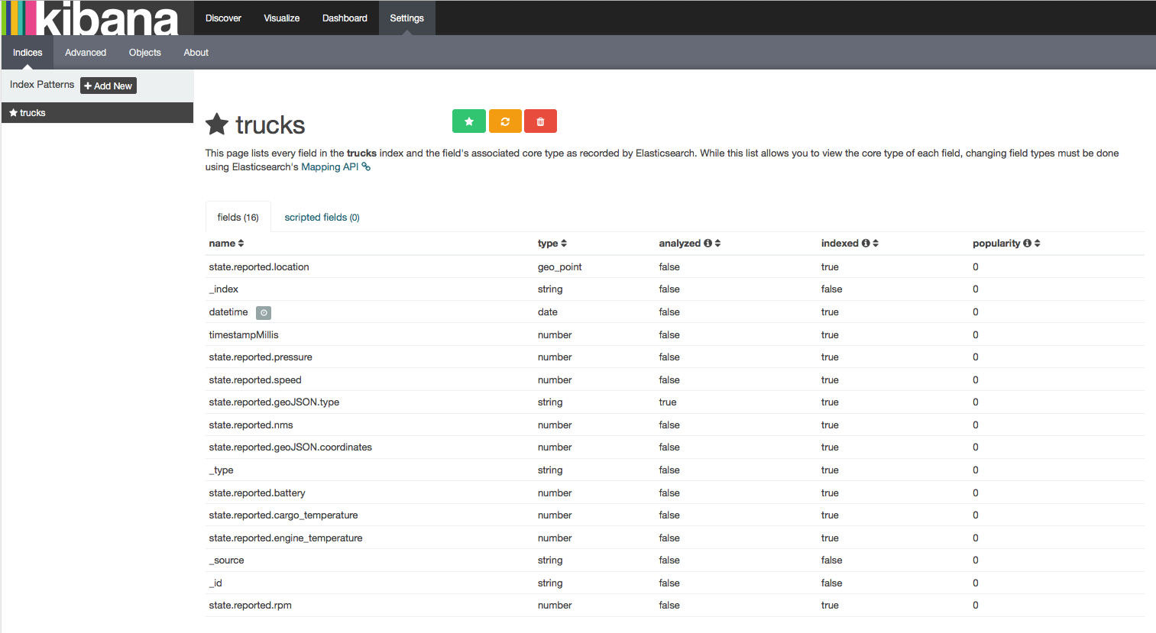Image resolution: width=1156 pixels, height=633 pixels.
Task: Open the Discover tab
Action: [x=223, y=18]
